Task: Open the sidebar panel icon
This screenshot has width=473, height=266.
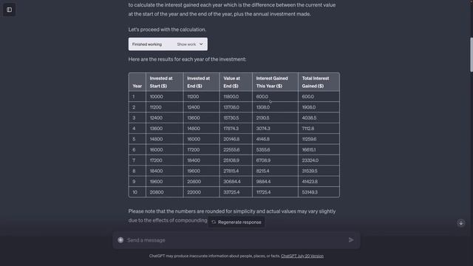Action: tap(10, 10)
